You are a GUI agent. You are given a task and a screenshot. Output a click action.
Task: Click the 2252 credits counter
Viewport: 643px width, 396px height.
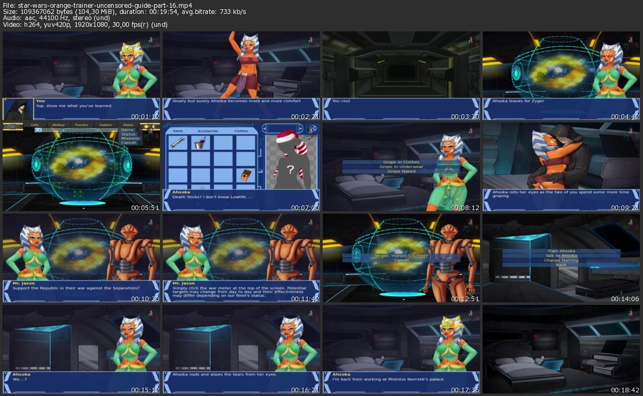10,126
